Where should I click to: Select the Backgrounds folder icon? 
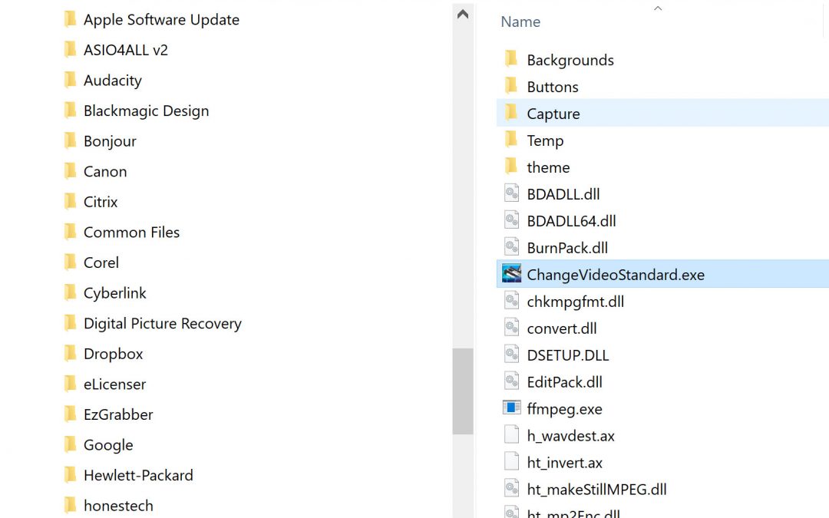(x=511, y=60)
